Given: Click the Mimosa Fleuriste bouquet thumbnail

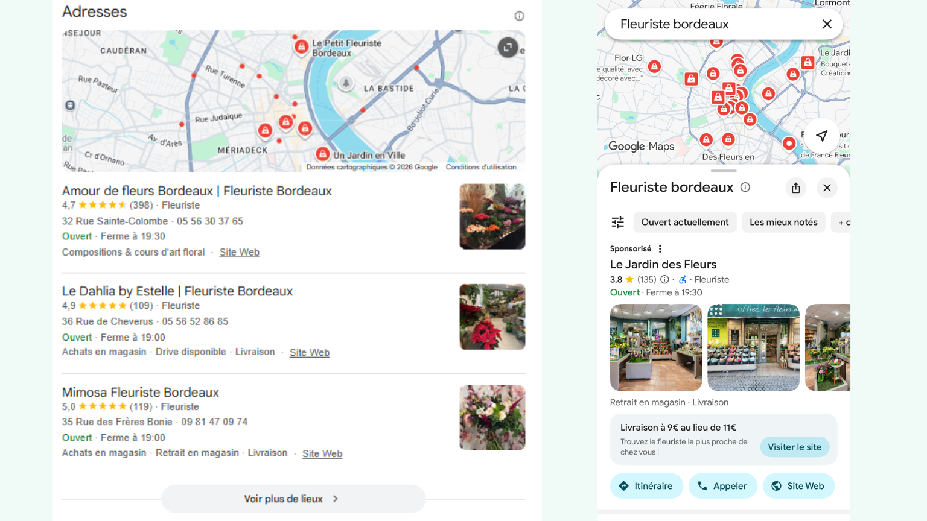Looking at the screenshot, I should click(x=492, y=417).
